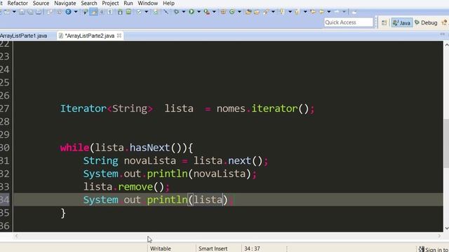Click the New file wizard icon
This screenshot has width=449, height=252.
tap(6, 12)
